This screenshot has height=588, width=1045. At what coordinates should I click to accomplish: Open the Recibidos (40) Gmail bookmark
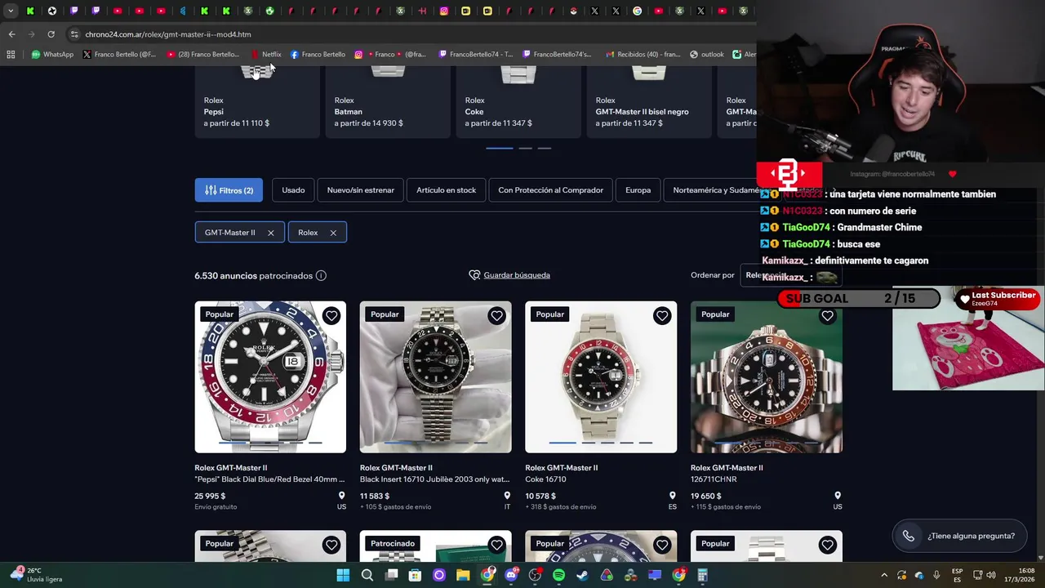click(x=643, y=55)
